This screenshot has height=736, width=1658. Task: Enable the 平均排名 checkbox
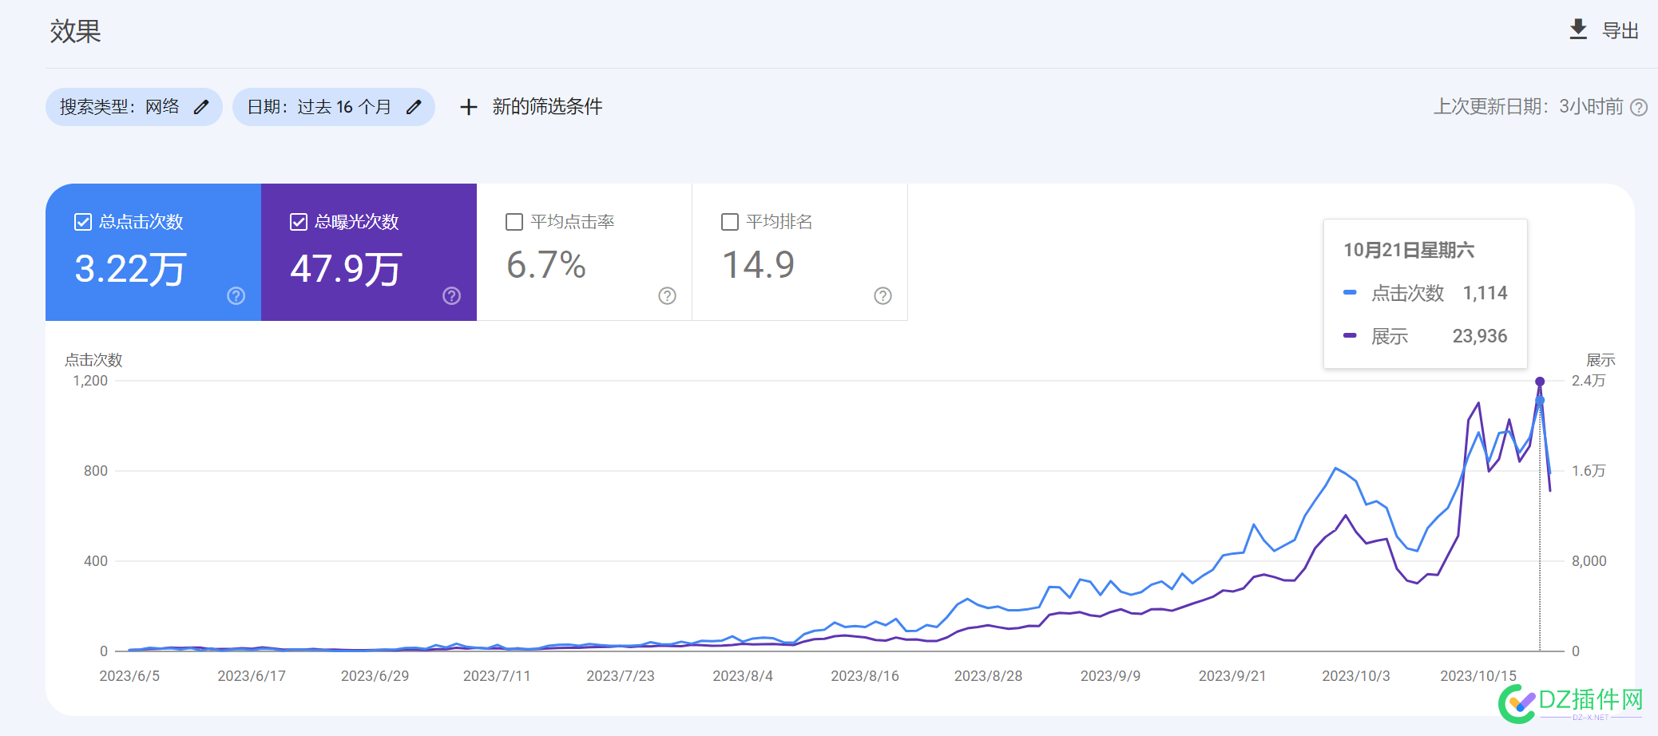click(x=730, y=222)
